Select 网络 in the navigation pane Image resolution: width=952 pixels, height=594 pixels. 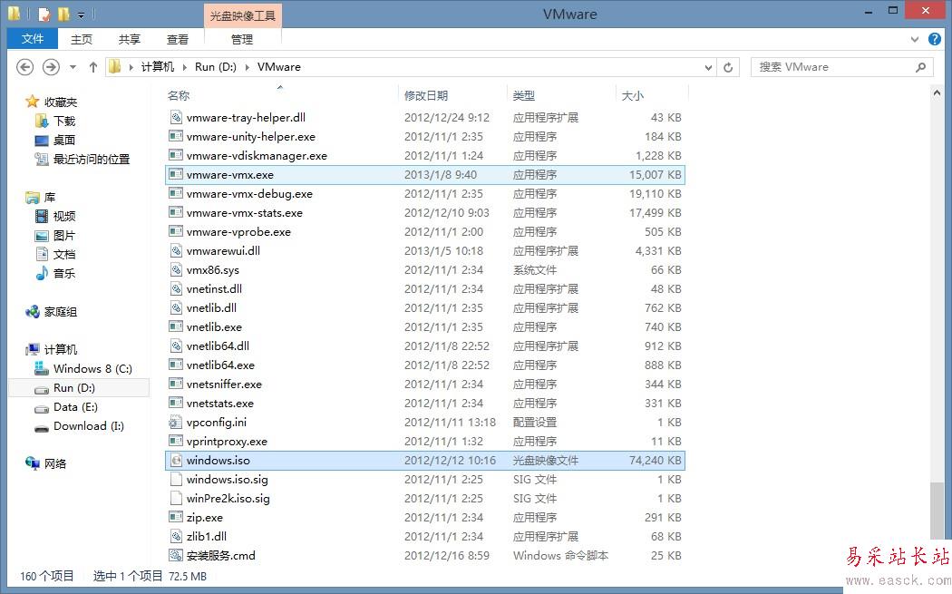click(x=54, y=464)
